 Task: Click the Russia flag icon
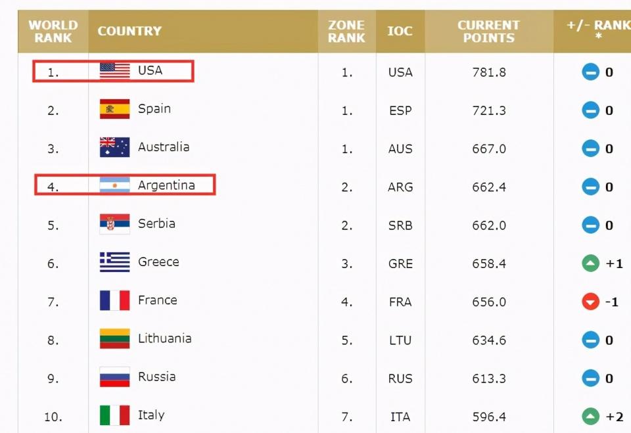pyautogui.click(x=114, y=377)
